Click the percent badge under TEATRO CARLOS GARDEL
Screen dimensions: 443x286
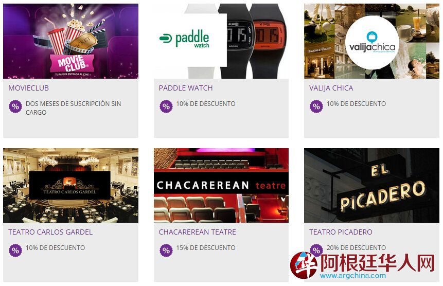pyautogui.click(x=15, y=251)
